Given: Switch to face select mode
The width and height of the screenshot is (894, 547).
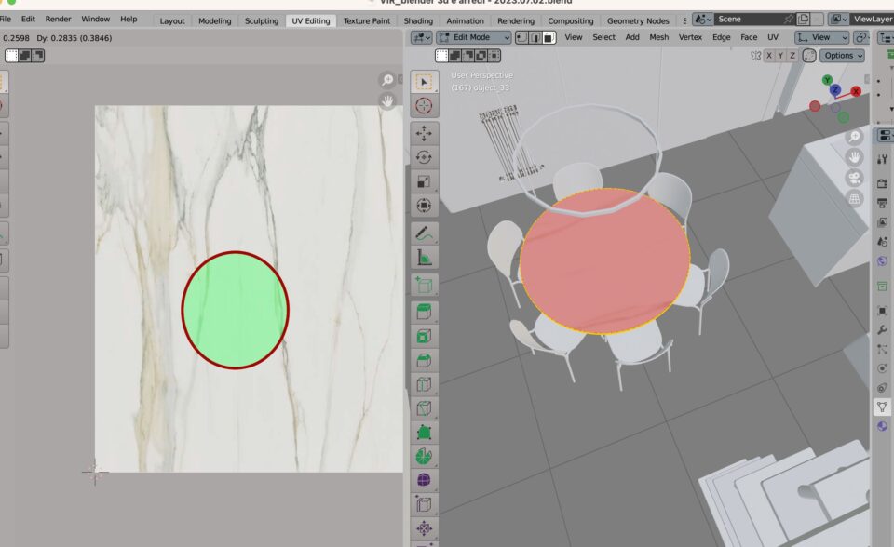Looking at the screenshot, I should click(549, 37).
